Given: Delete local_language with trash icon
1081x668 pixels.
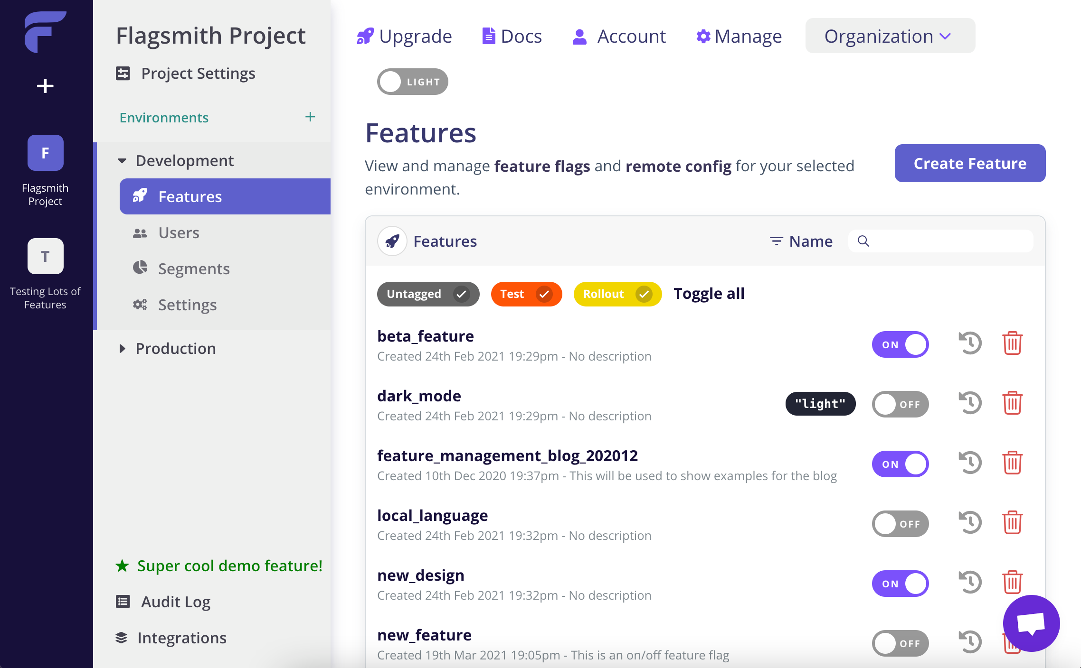Looking at the screenshot, I should point(1012,522).
